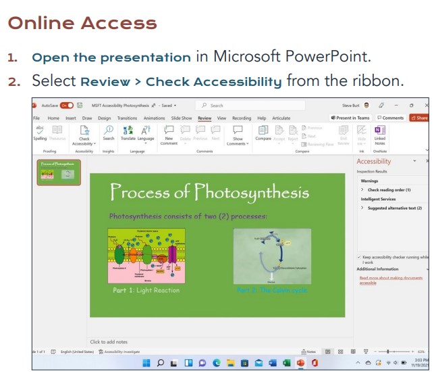This screenshot has height=372, width=436.
Task: Open the Transitions ribbon tab
Action: tap(127, 118)
